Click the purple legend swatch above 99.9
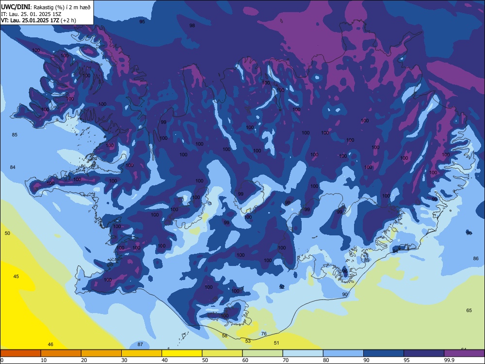This screenshot has height=364, width=485. pos(464,353)
